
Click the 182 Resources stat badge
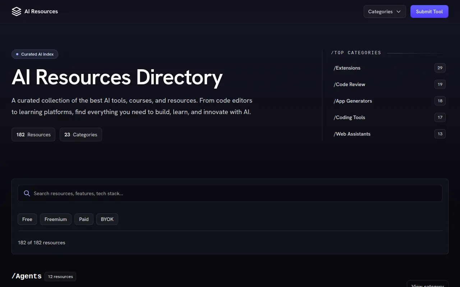[33, 135]
